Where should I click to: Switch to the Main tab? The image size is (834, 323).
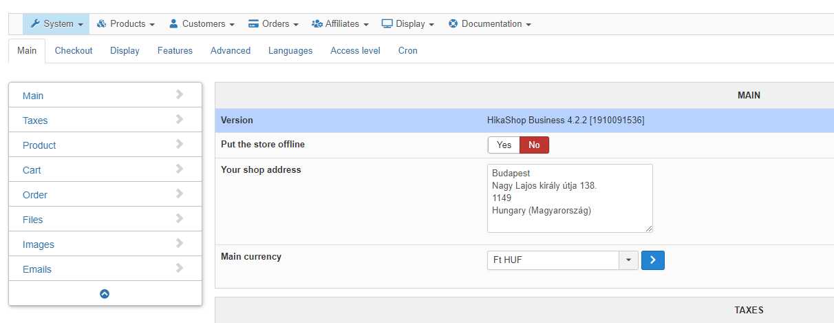pyautogui.click(x=27, y=50)
